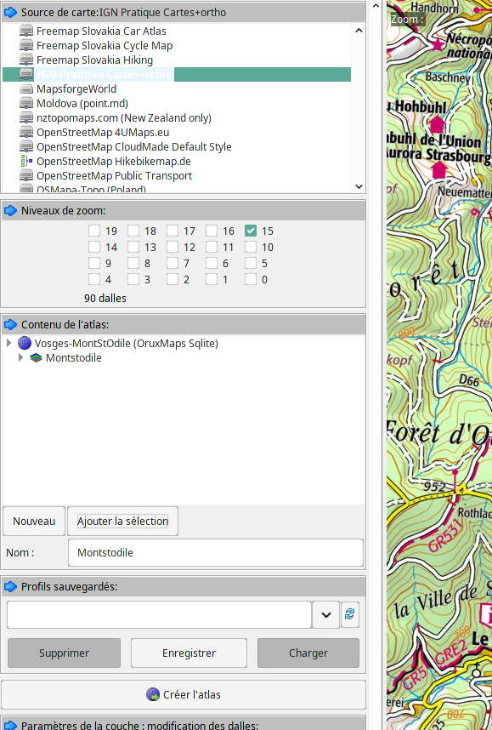Viewport: 492px width, 730px height.
Task: Click the globe icon on Créer l'atlas
Action: point(153,694)
